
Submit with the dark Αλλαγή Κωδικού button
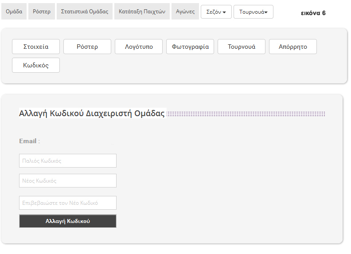(68, 221)
